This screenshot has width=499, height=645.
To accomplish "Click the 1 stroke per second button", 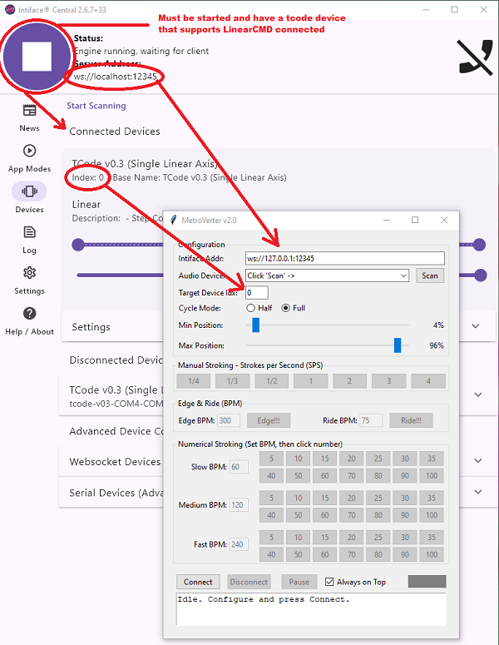I will pos(311,381).
